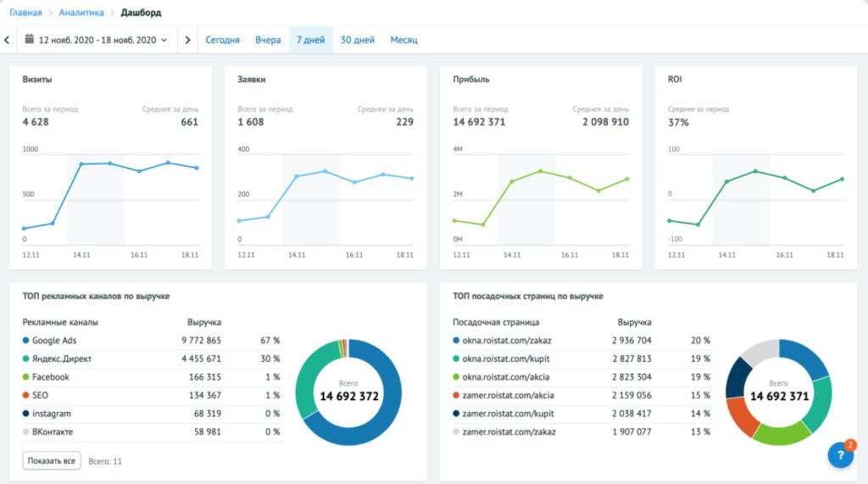The image size is (868, 484).
Task: Click the 20 % share for okna.roistat.com/zakaz
Action: (700, 341)
